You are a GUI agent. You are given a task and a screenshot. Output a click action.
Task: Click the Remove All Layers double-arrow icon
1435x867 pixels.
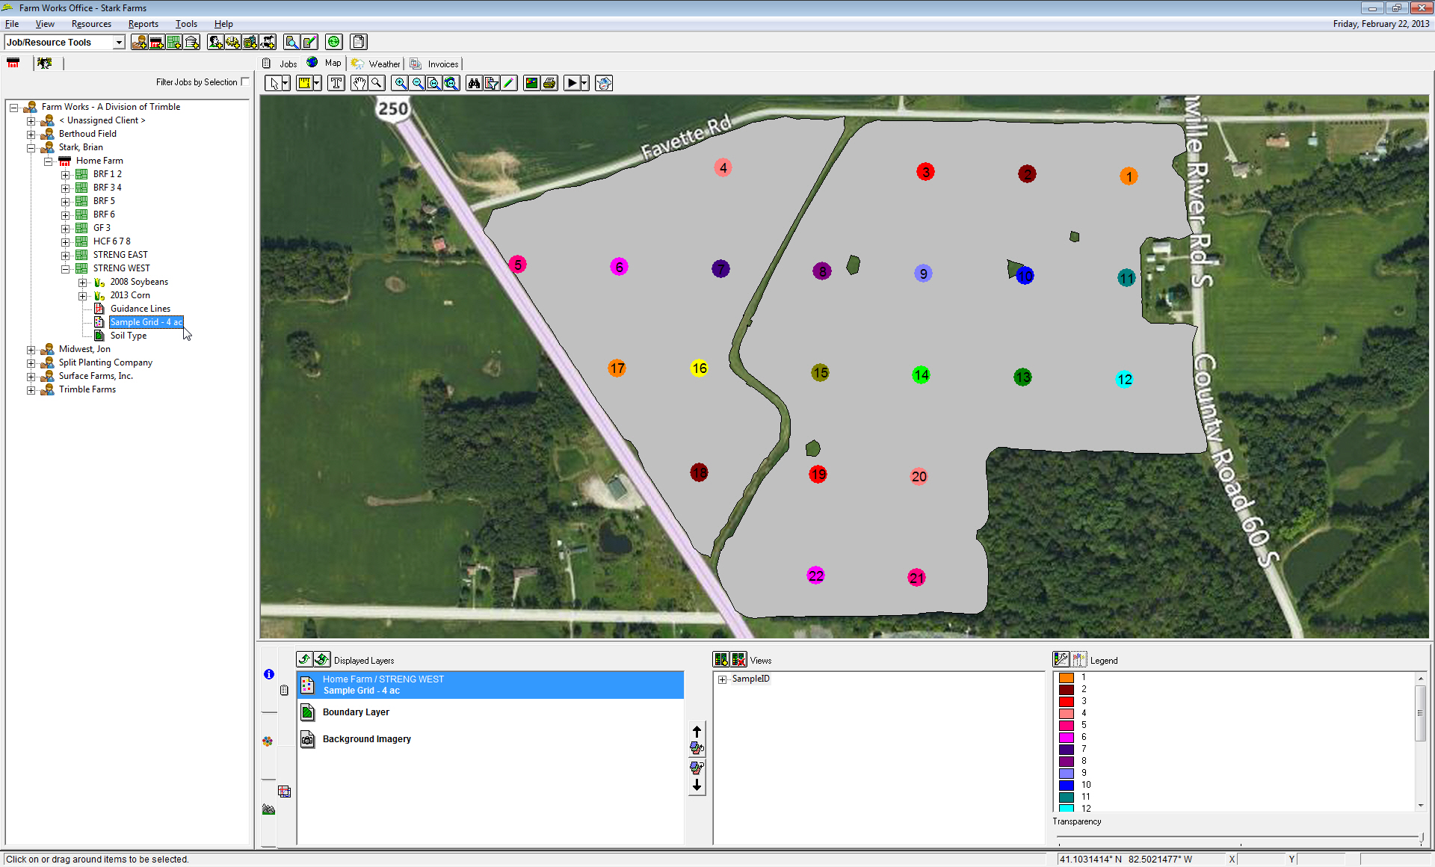click(x=321, y=659)
